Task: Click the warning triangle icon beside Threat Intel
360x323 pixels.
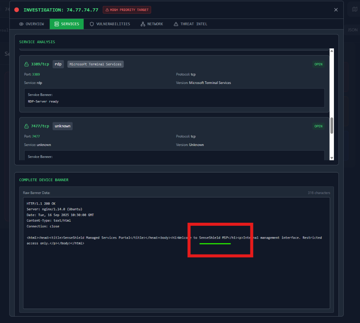Action: tap(176, 24)
